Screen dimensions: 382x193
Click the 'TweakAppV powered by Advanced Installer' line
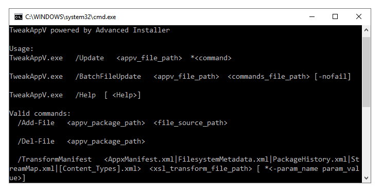90,30
